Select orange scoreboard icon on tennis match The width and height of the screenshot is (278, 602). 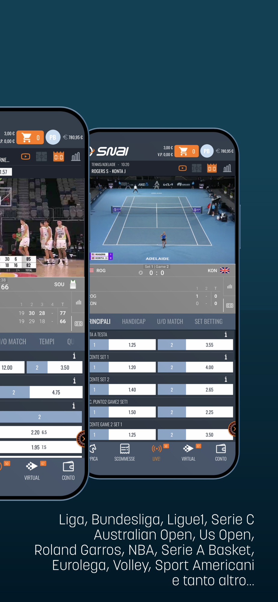(x=212, y=168)
